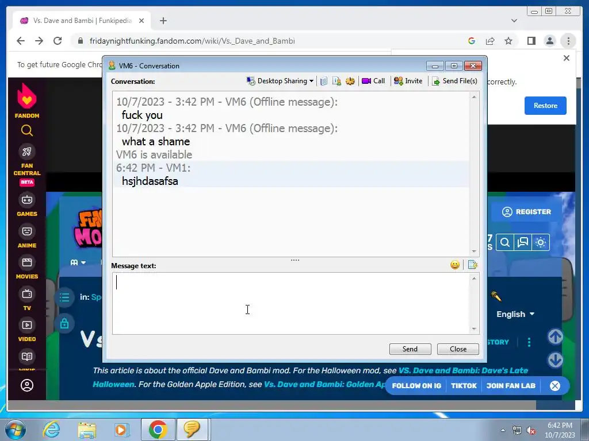Open the Chrome profile icon
This screenshot has height=441, width=589.
(x=549, y=41)
